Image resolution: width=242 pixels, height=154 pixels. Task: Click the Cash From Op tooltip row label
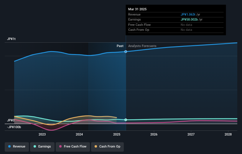(x=139, y=30)
